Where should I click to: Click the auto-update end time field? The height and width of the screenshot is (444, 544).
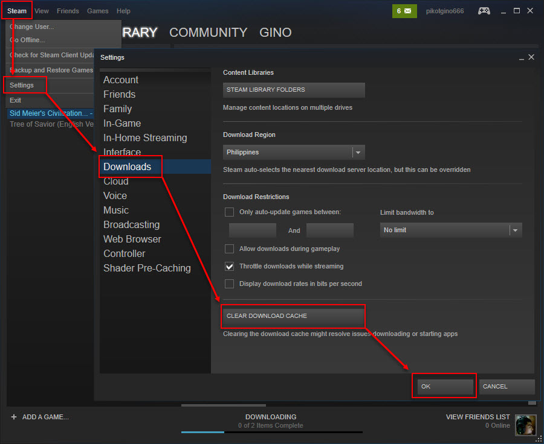coord(330,230)
